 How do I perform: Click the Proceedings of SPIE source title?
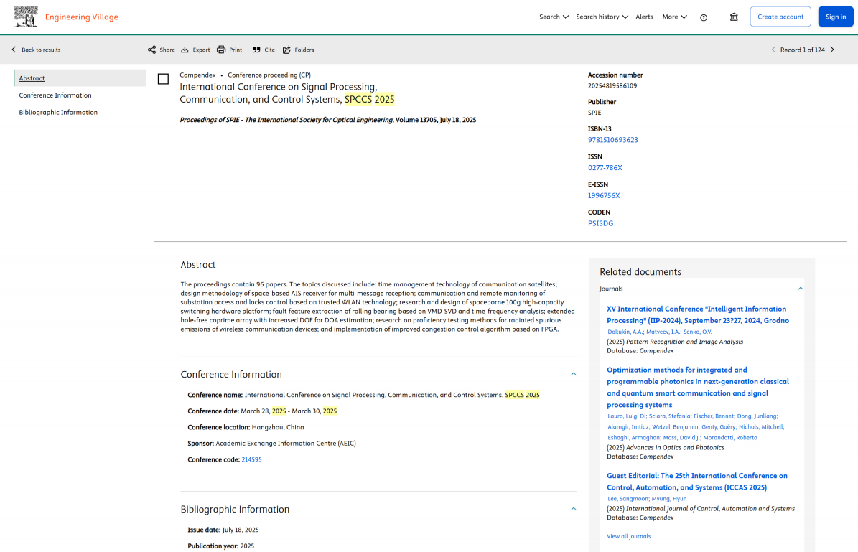(x=286, y=120)
